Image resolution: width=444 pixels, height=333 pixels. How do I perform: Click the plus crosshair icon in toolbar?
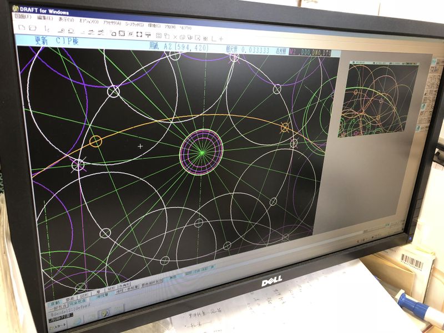(x=221, y=38)
